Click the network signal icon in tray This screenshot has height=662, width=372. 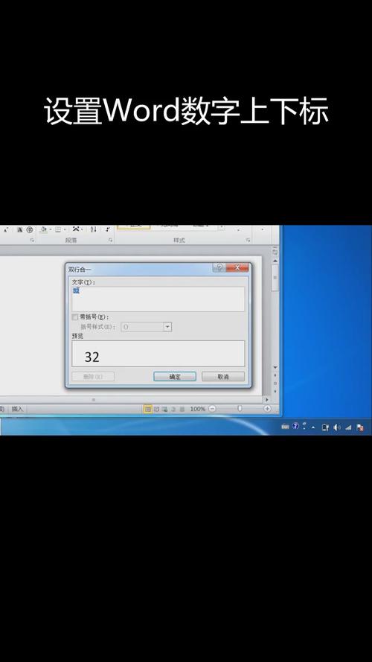(348, 427)
